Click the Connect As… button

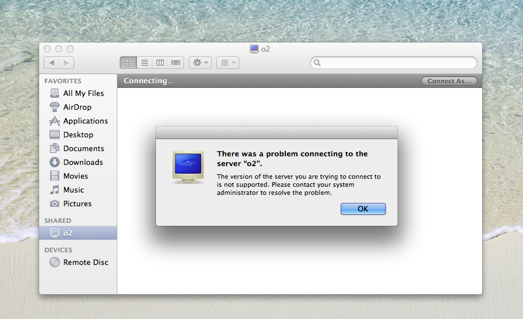[449, 81]
